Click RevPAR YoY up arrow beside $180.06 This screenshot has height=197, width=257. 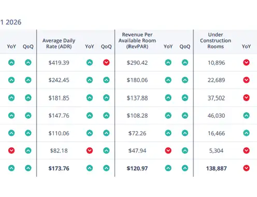point(168,80)
